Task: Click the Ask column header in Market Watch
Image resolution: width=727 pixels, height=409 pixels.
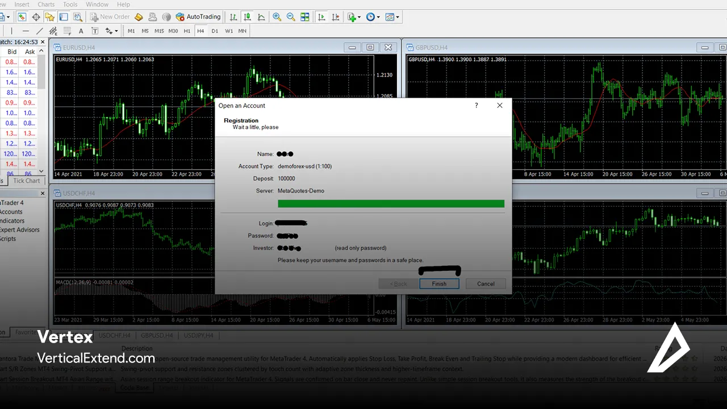Action: [x=30, y=52]
